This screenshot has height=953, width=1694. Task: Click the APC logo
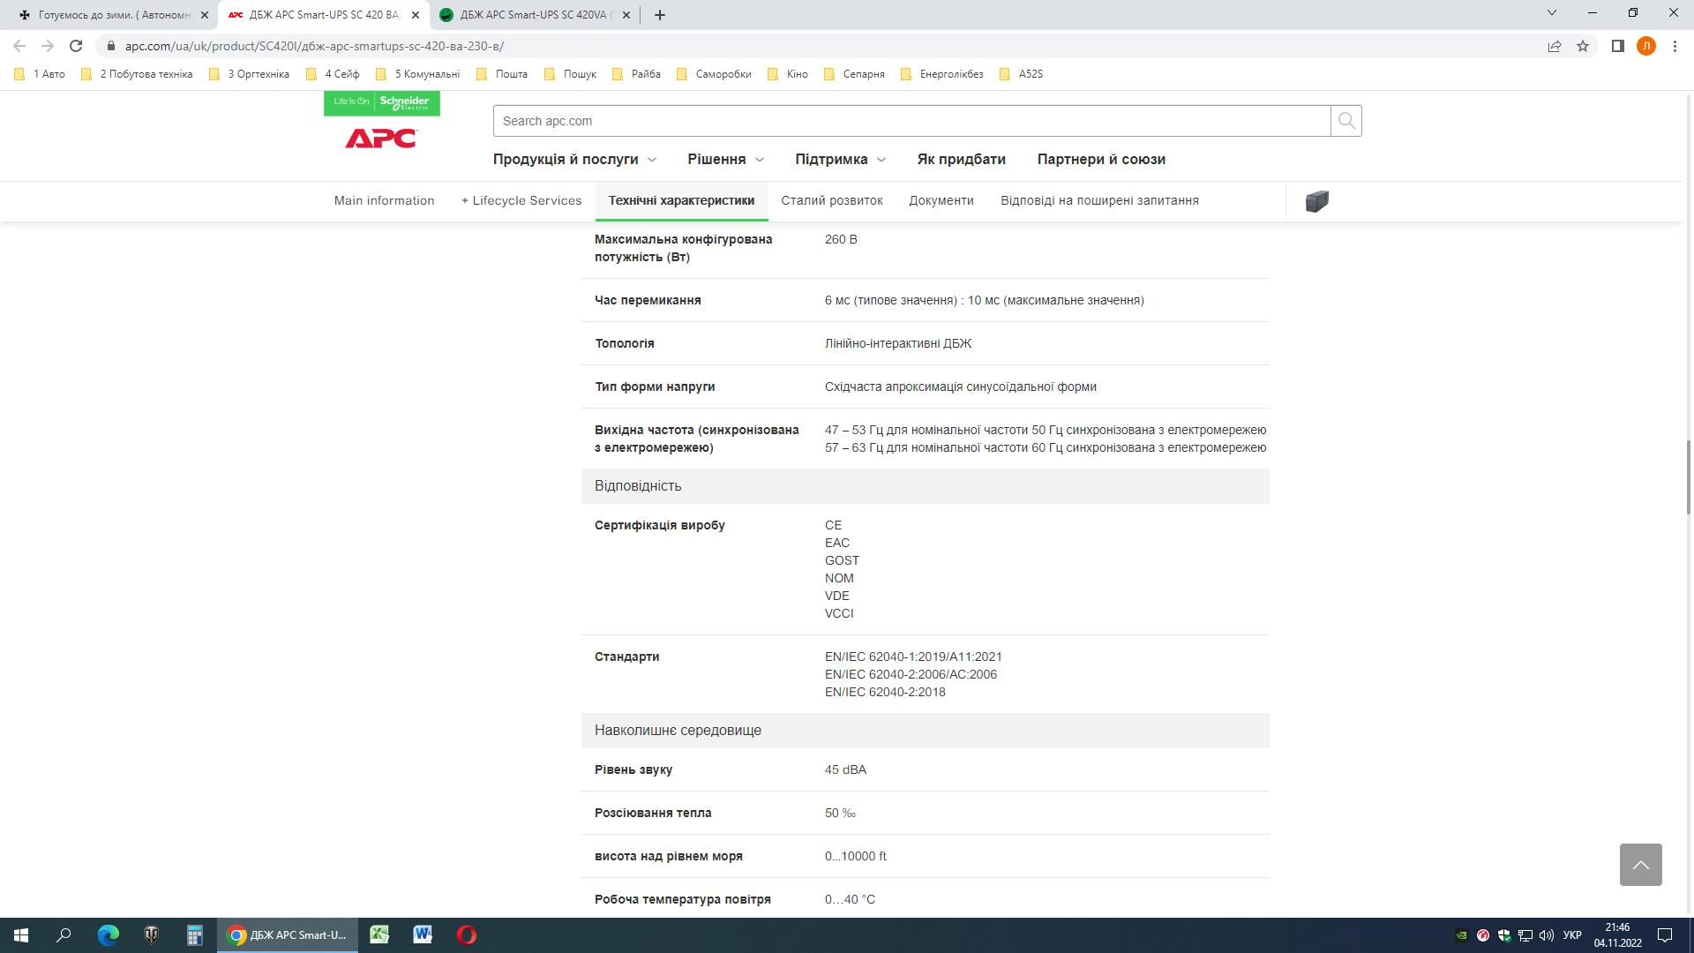coord(381,139)
